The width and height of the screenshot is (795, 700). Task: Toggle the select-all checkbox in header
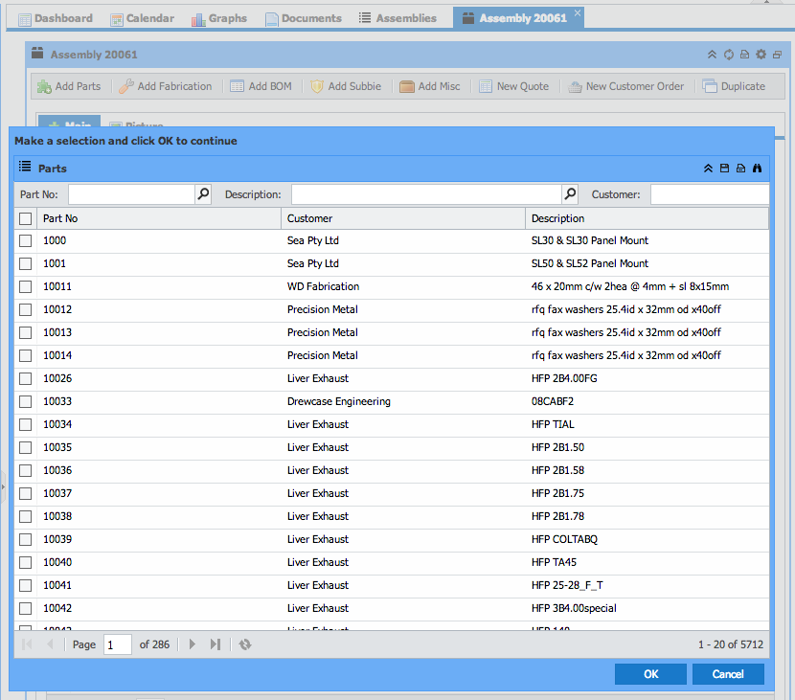coord(25,218)
